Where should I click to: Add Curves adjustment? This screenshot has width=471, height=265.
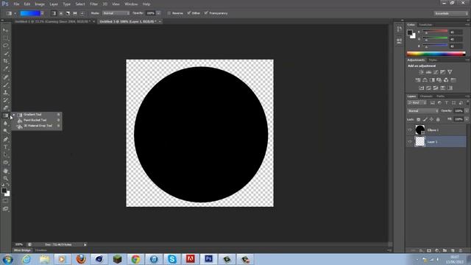point(436,72)
